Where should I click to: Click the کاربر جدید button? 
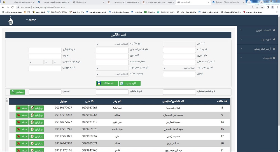pyautogui.click(x=130, y=83)
